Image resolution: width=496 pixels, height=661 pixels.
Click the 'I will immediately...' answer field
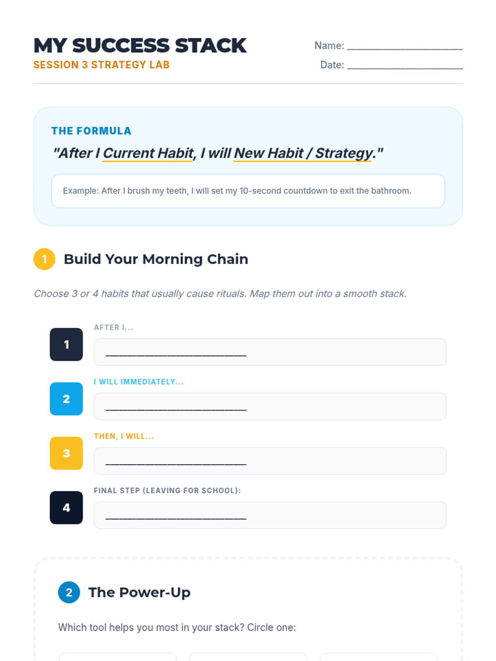[270, 407]
